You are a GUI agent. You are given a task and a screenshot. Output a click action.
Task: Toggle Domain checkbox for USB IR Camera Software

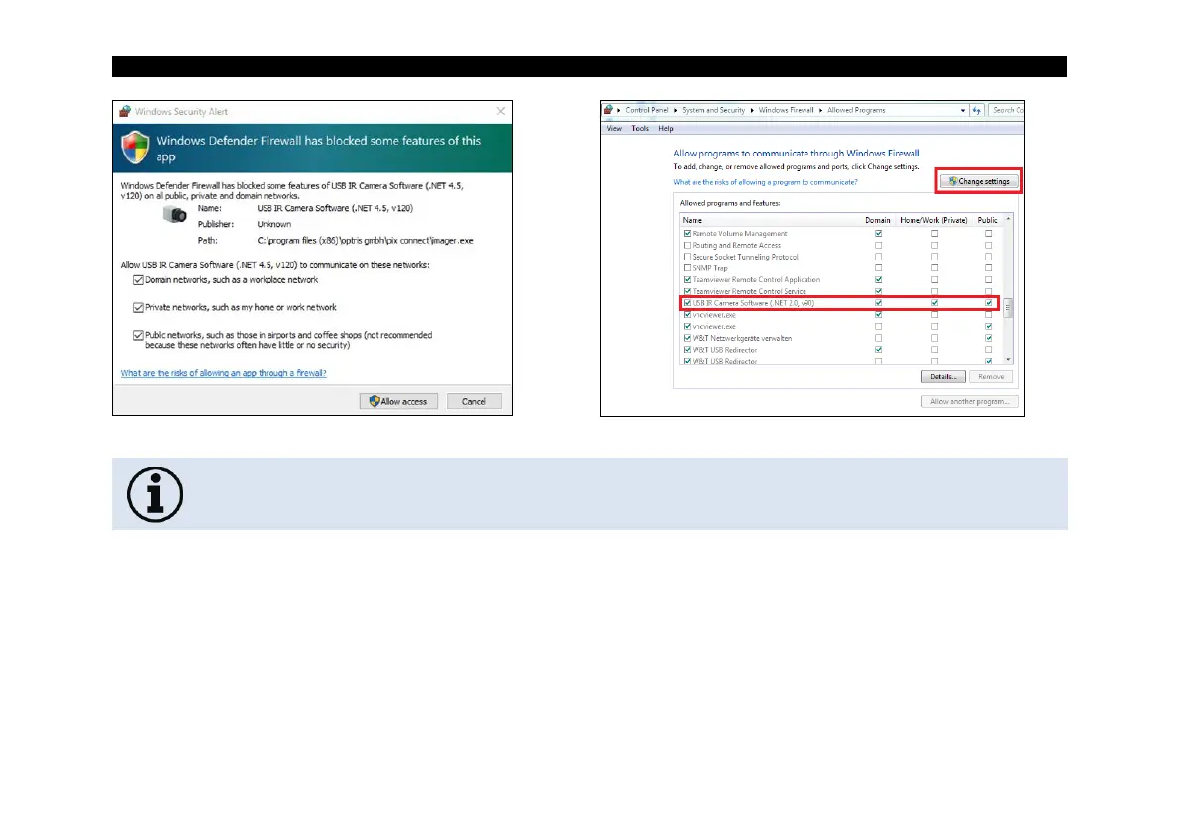pyautogui.click(x=878, y=303)
